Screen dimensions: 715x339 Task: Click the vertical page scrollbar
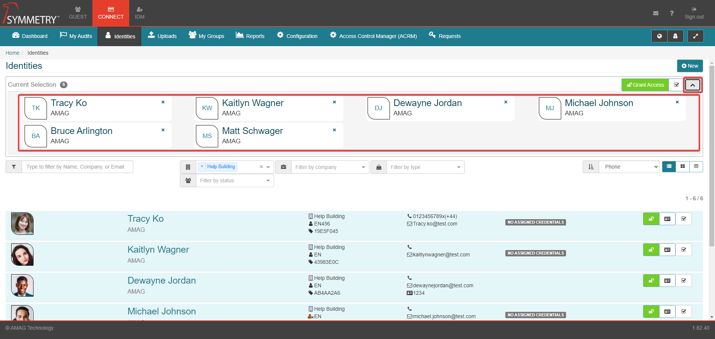pyautogui.click(x=712, y=156)
